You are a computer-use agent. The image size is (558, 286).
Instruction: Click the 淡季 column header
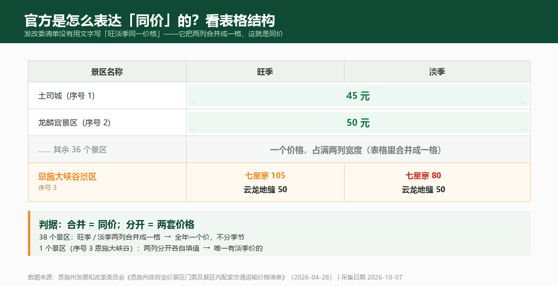coord(437,71)
